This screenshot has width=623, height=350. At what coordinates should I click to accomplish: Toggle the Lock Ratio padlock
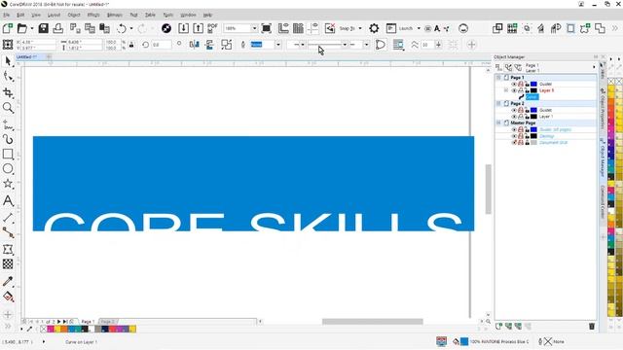131,45
